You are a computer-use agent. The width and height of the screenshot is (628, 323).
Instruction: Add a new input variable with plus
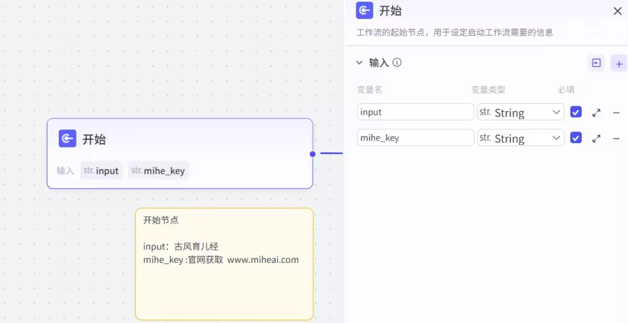coord(618,63)
